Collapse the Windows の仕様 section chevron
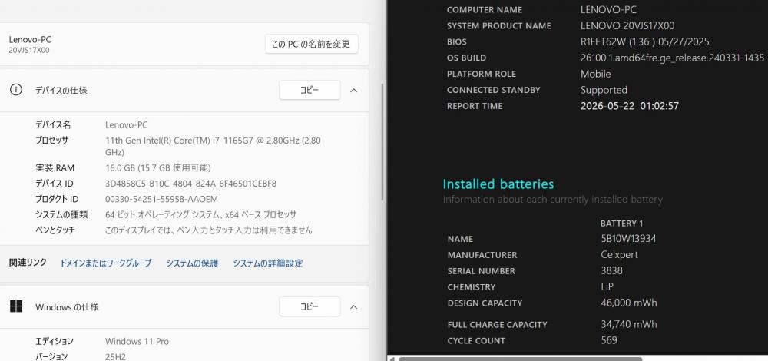 pyautogui.click(x=354, y=306)
